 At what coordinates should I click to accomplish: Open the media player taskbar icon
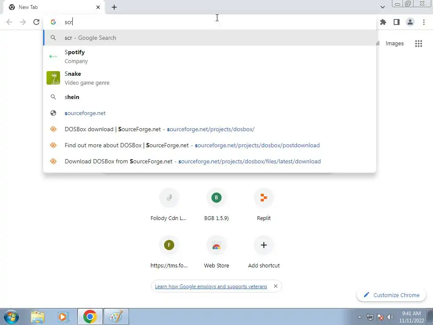pyautogui.click(x=63, y=317)
